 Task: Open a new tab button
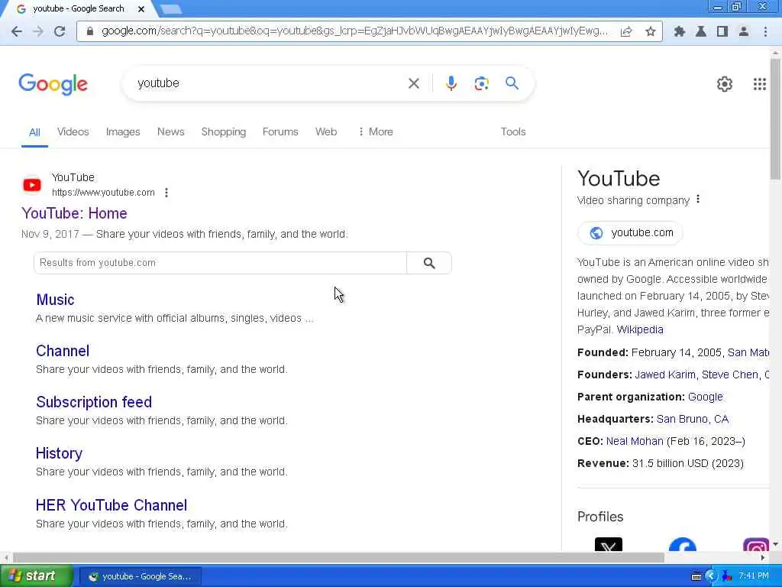(x=171, y=9)
